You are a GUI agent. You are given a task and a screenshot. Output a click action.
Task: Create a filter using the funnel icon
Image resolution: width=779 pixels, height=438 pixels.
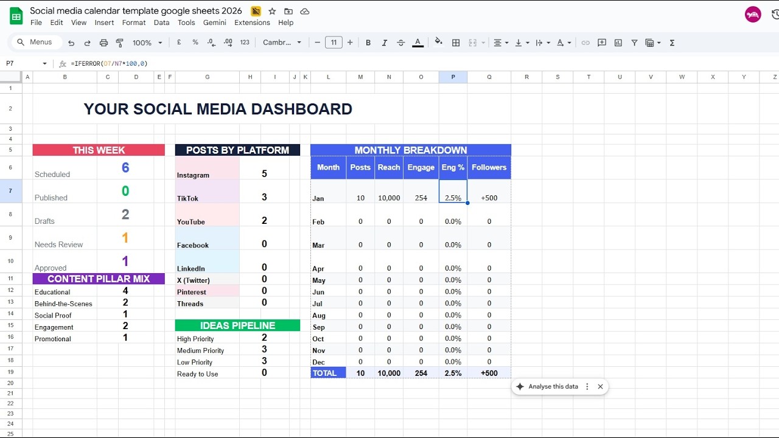(x=634, y=43)
